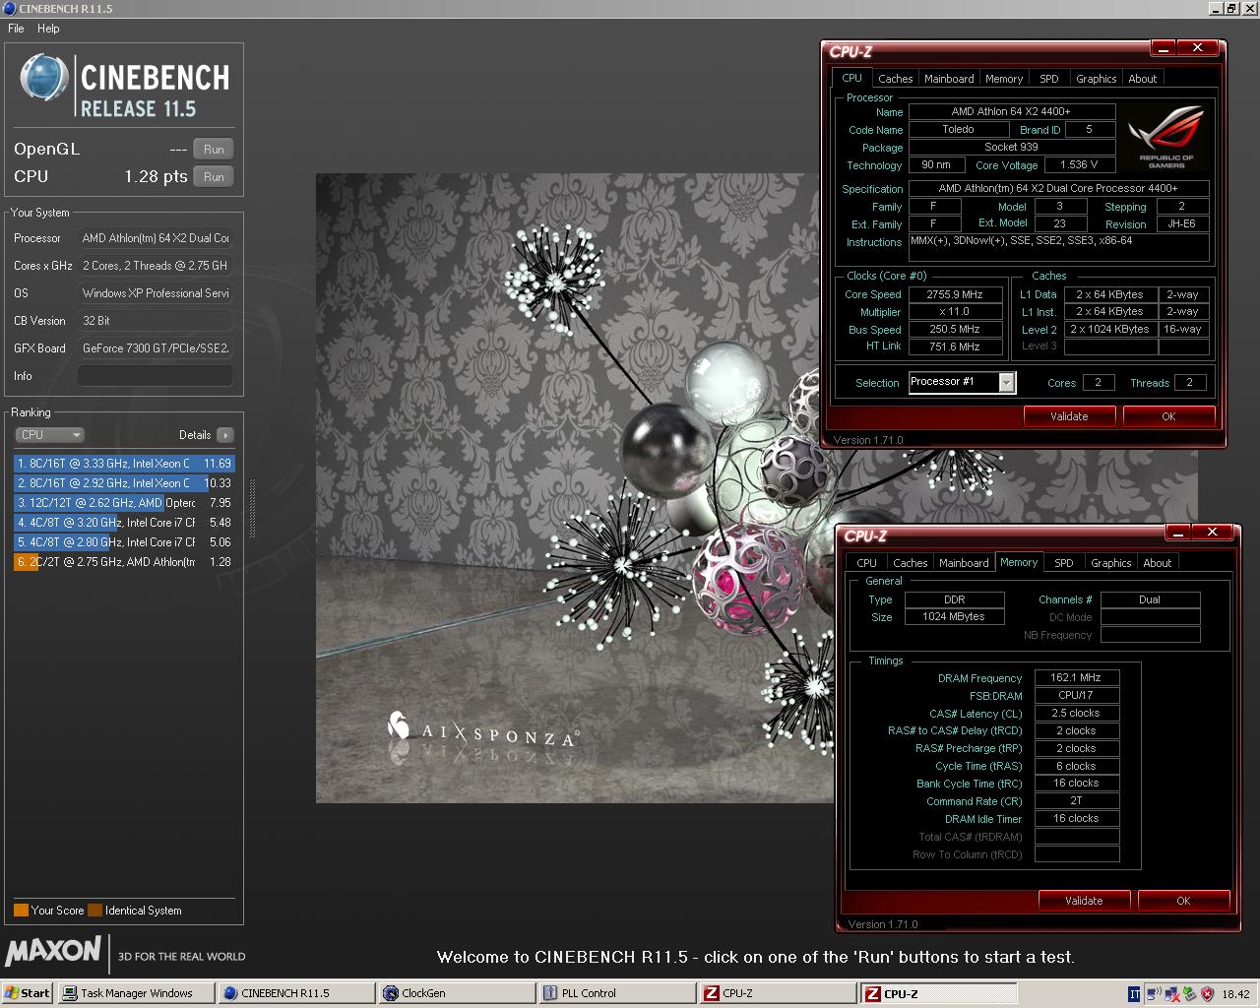1260x1008 pixels.
Task: Click OK in the upper CPU-Z window
Action: pos(1168,416)
